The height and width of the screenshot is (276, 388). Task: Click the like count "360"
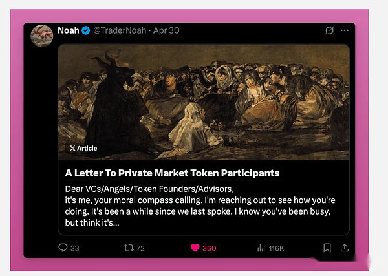click(x=210, y=248)
